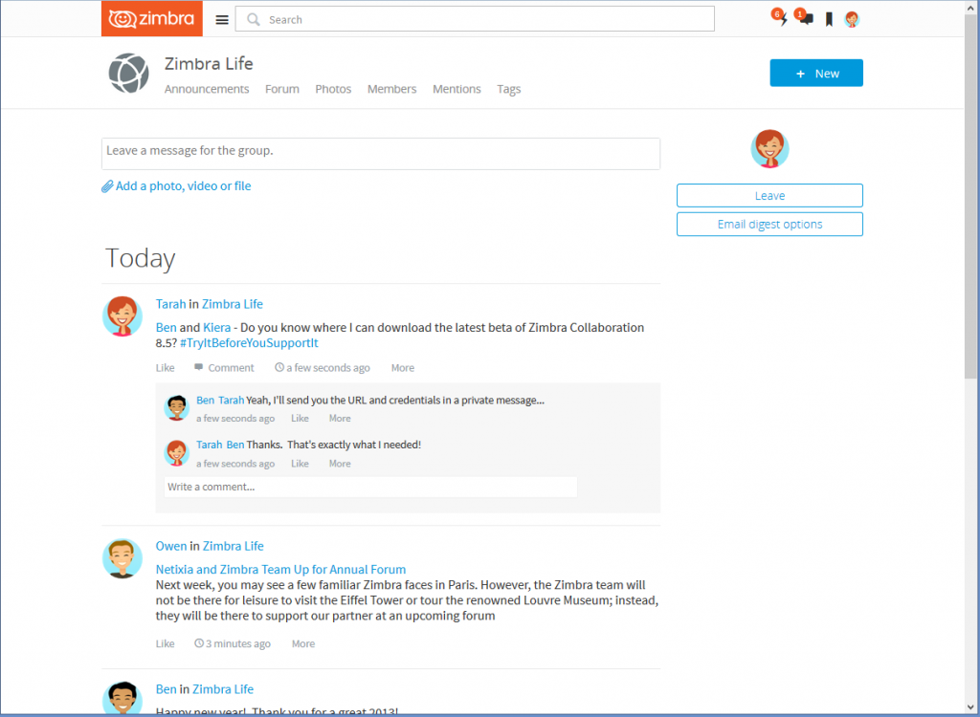This screenshot has height=717, width=980.
Task: Open the #TryItBeforeYouSupportIt hashtag
Action: [x=249, y=343]
